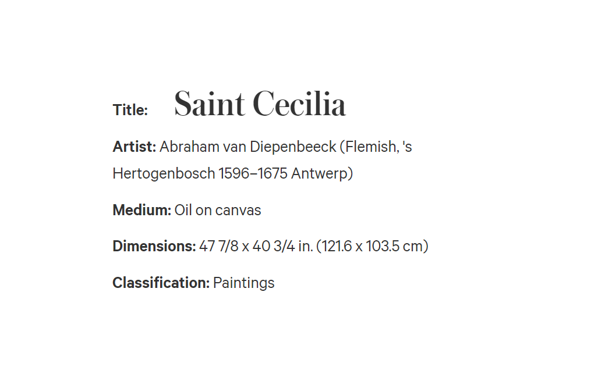Select the word "Saint" in heading
The image size is (598, 381).
209,104
